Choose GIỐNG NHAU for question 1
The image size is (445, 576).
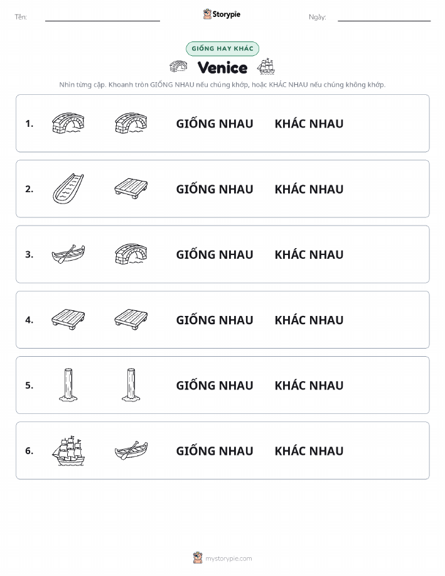click(x=215, y=123)
